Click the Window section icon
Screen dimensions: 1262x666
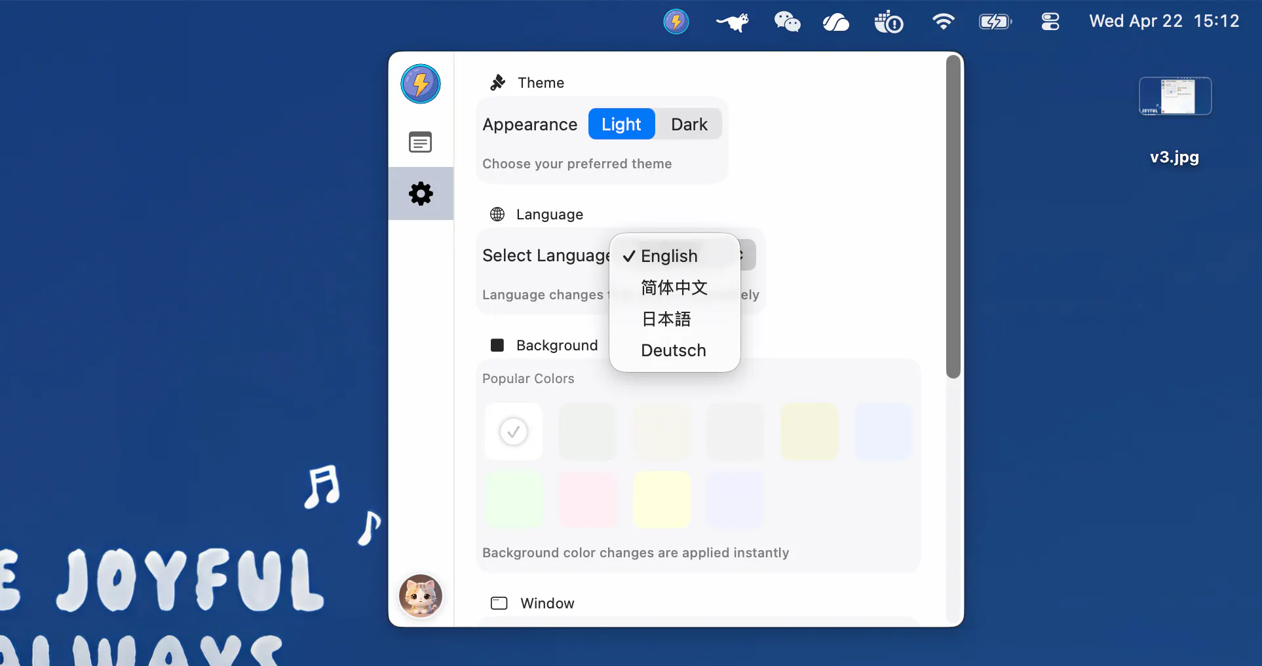pos(499,603)
